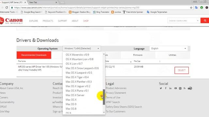209x117 pixels.
Task: Open the PRODUCTS menu
Action: 48,21
